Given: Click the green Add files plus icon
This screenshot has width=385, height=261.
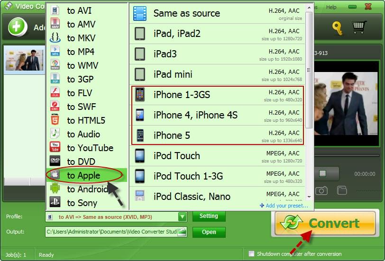Looking at the screenshot, I should tap(18, 27).
